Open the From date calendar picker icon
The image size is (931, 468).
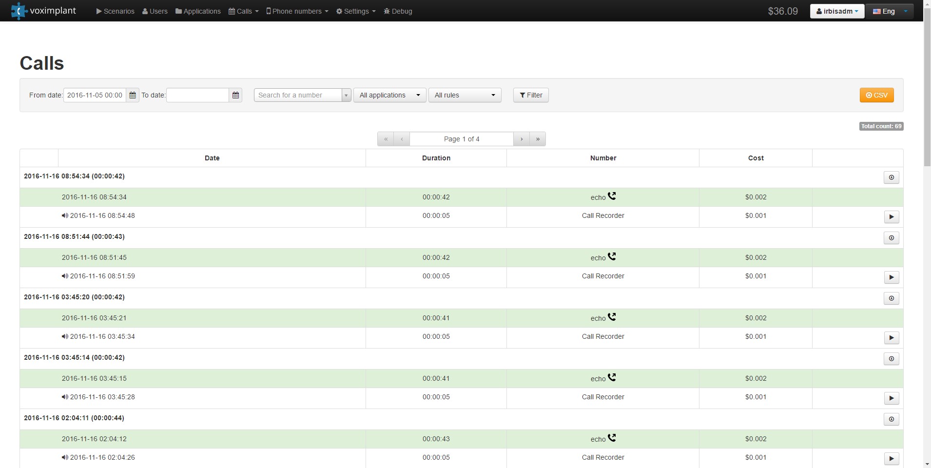[133, 95]
